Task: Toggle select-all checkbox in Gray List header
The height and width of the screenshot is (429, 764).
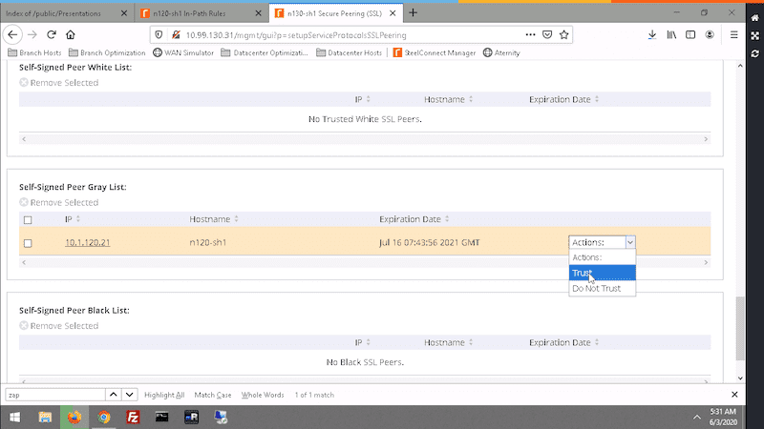Action: tap(28, 220)
